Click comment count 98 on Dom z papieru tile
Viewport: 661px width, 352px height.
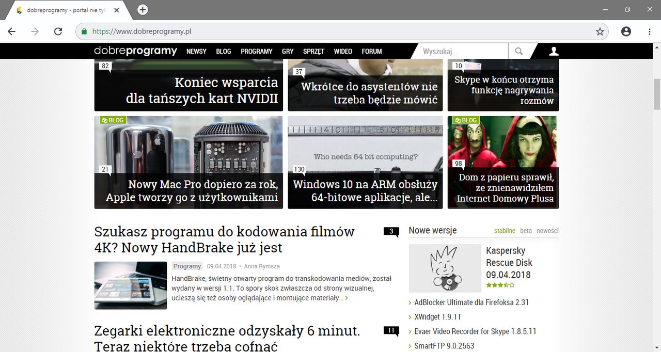coord(458,164)
